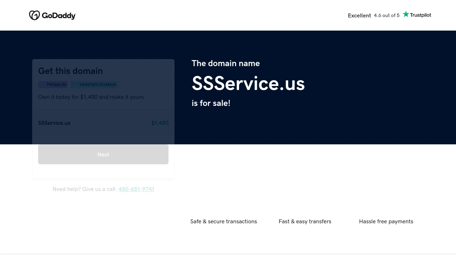Click the green Trustpilot star icon

pyautogui.click(x=406, y=14)
